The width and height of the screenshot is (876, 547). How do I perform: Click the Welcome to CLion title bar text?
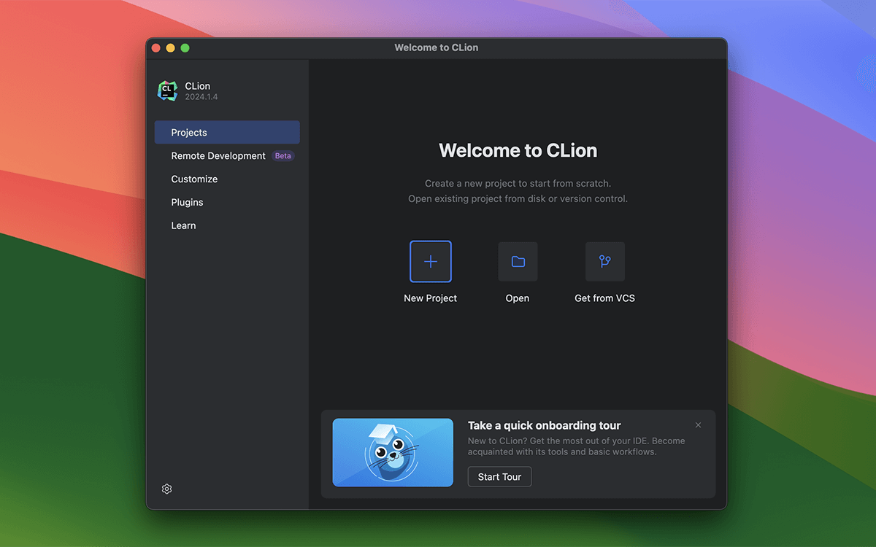tap(437, 47)
